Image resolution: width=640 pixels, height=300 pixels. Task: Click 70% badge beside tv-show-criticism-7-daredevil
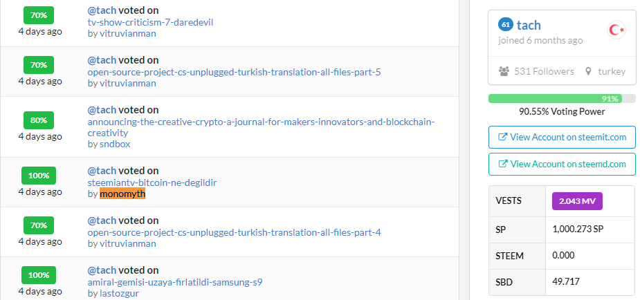point(39,15)
